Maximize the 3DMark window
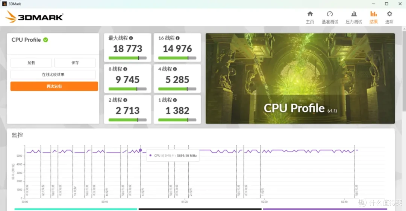406x211 pixels. click(386, 4)
